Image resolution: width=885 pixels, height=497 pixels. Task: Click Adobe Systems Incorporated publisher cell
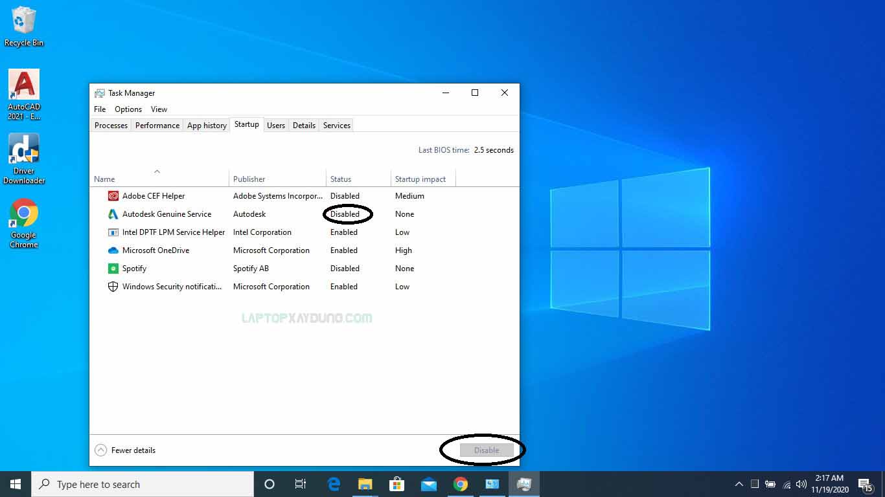pyautogui.click(x=278, y=196)
